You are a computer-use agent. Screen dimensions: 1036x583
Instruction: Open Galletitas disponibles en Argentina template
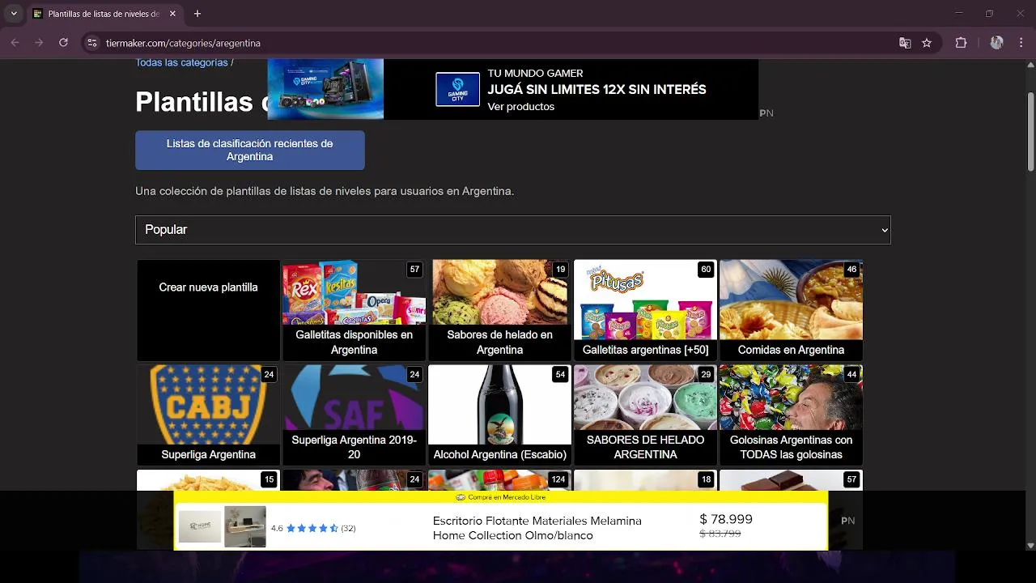point(354,310)
